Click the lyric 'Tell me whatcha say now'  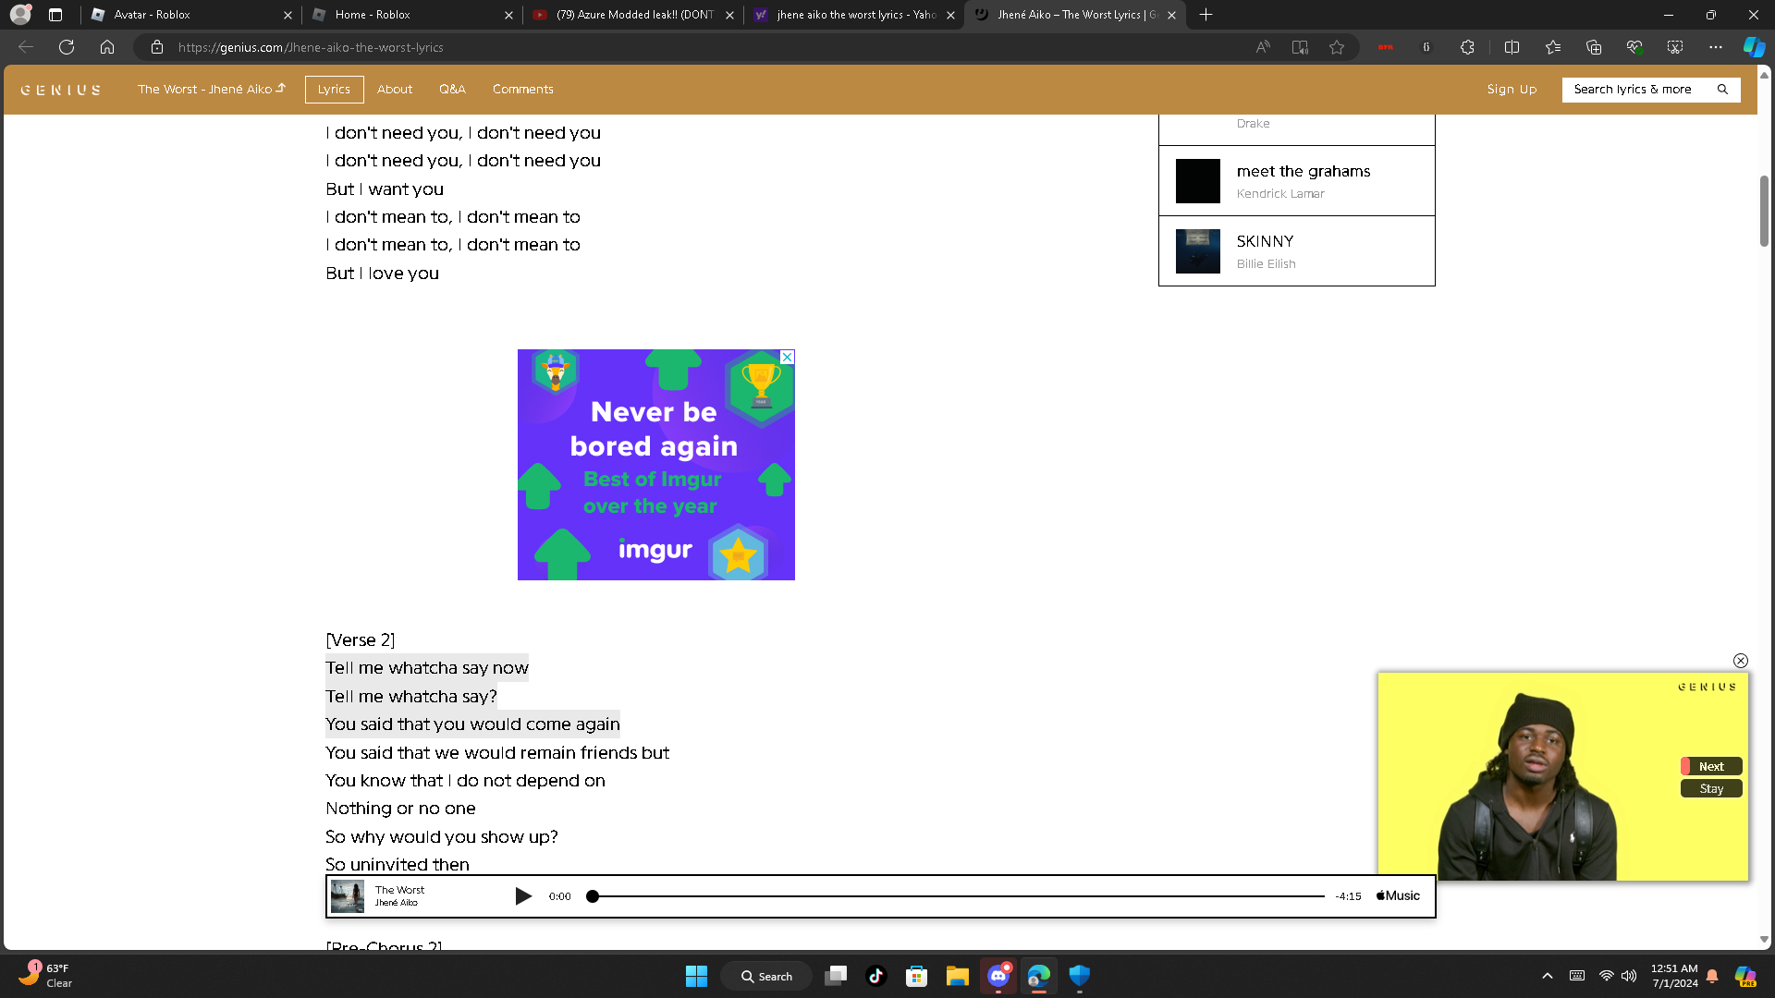(427, 668)
